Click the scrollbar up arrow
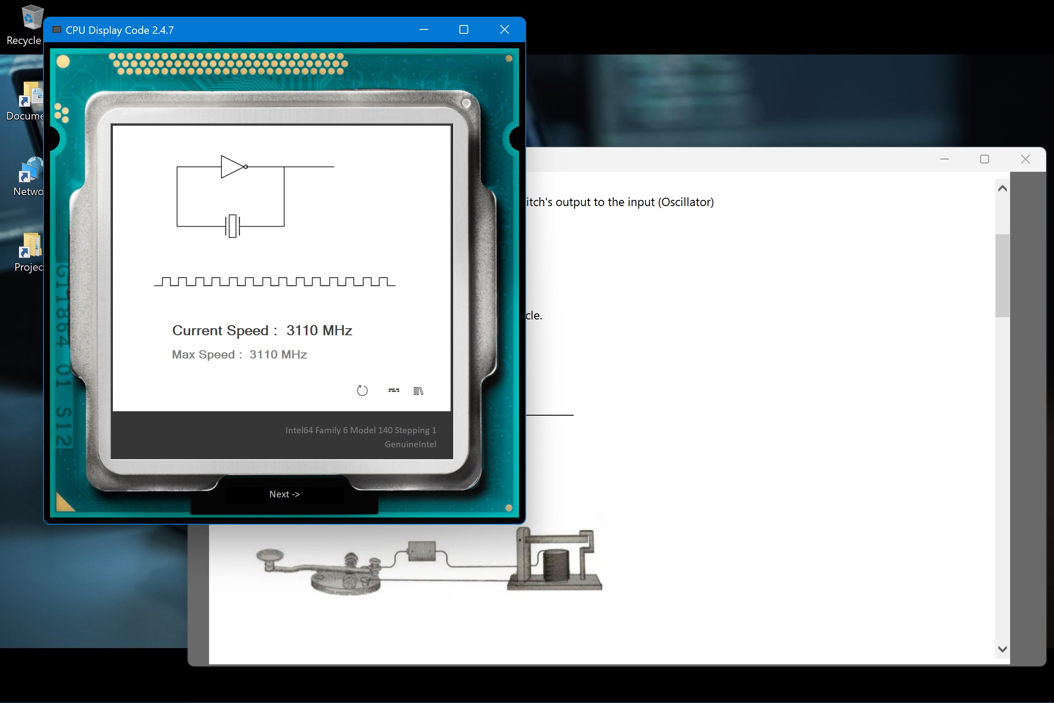 tap(1003, 188)
